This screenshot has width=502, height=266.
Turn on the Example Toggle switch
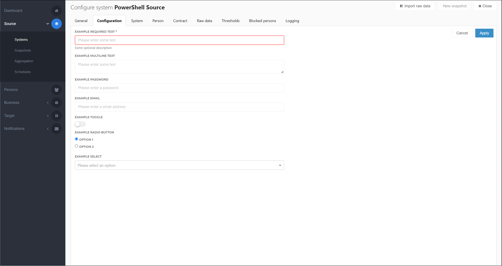pos(80,124)
